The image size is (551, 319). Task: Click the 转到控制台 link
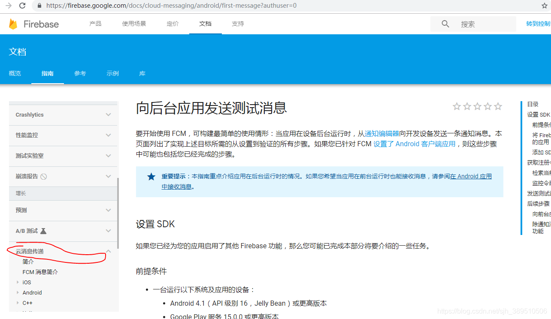click(539, 24)
